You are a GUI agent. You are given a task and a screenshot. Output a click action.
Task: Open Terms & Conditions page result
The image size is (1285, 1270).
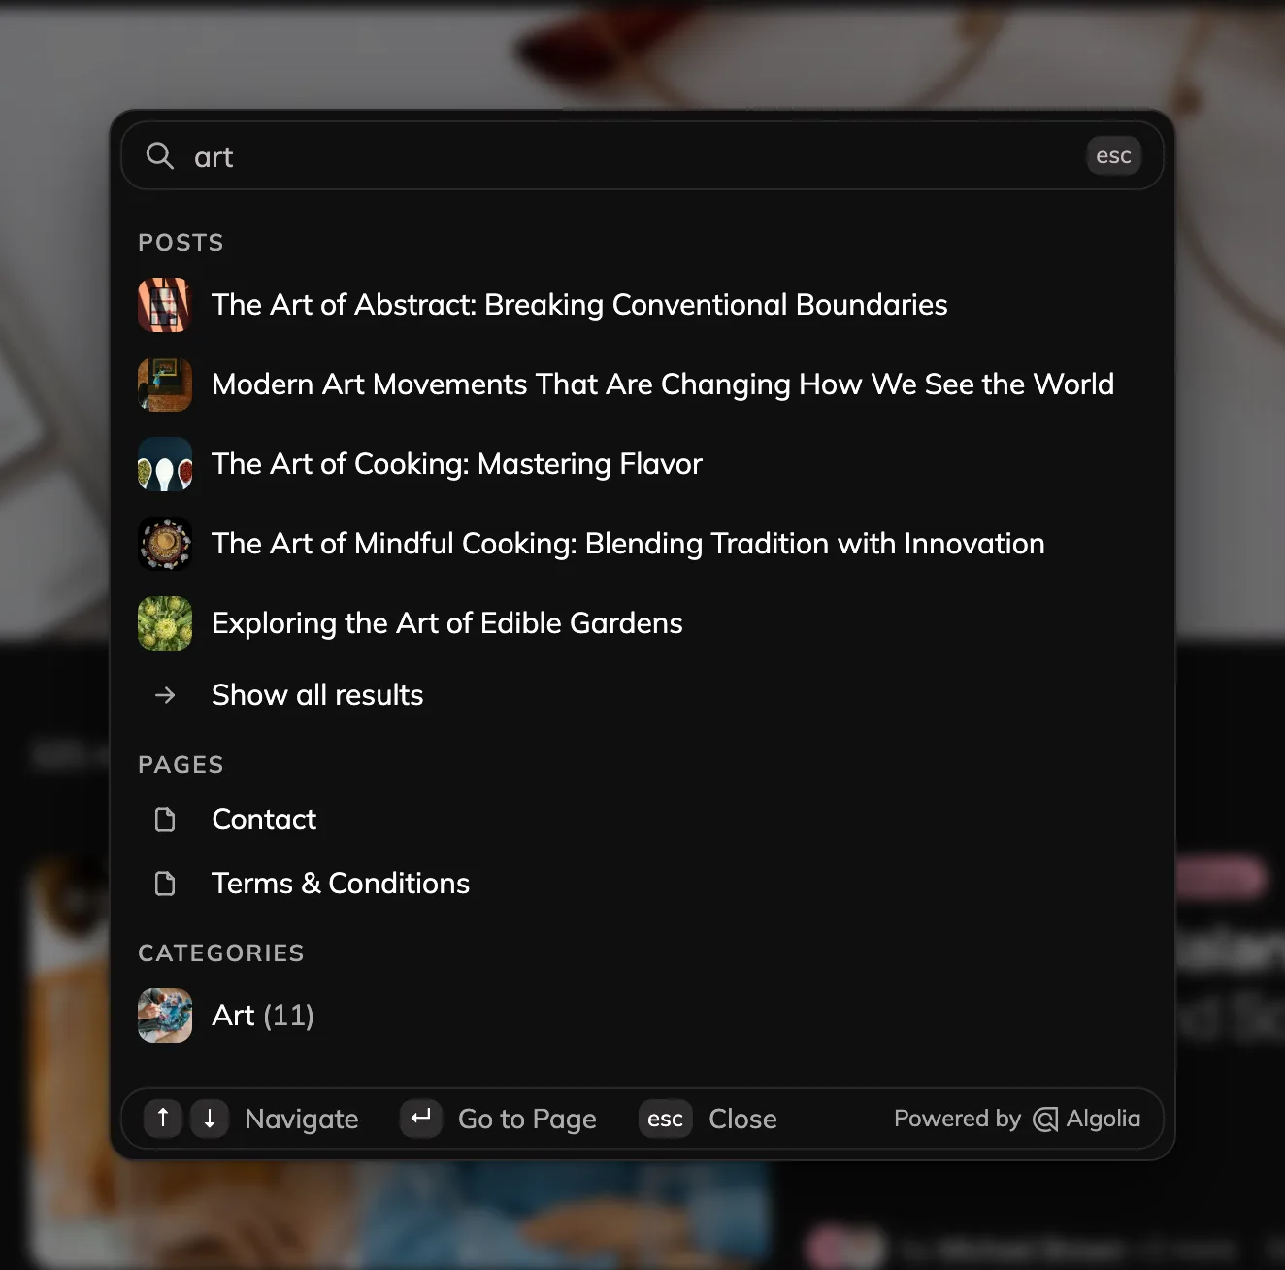tap(341, 884)
